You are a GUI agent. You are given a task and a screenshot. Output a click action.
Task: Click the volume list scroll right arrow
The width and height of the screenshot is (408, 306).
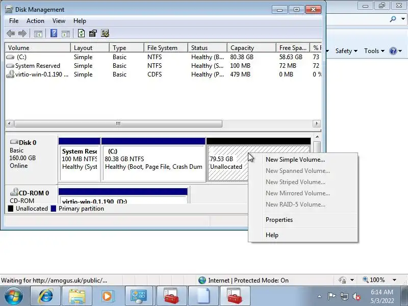pyautogui.click(x=317, y=123)
